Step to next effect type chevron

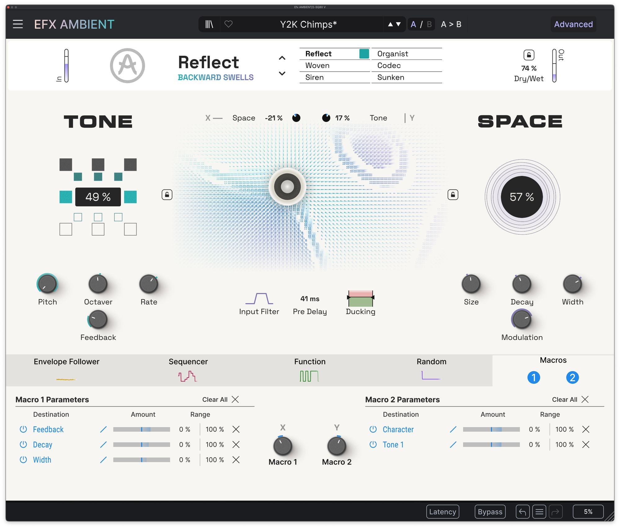coord(282,73)
